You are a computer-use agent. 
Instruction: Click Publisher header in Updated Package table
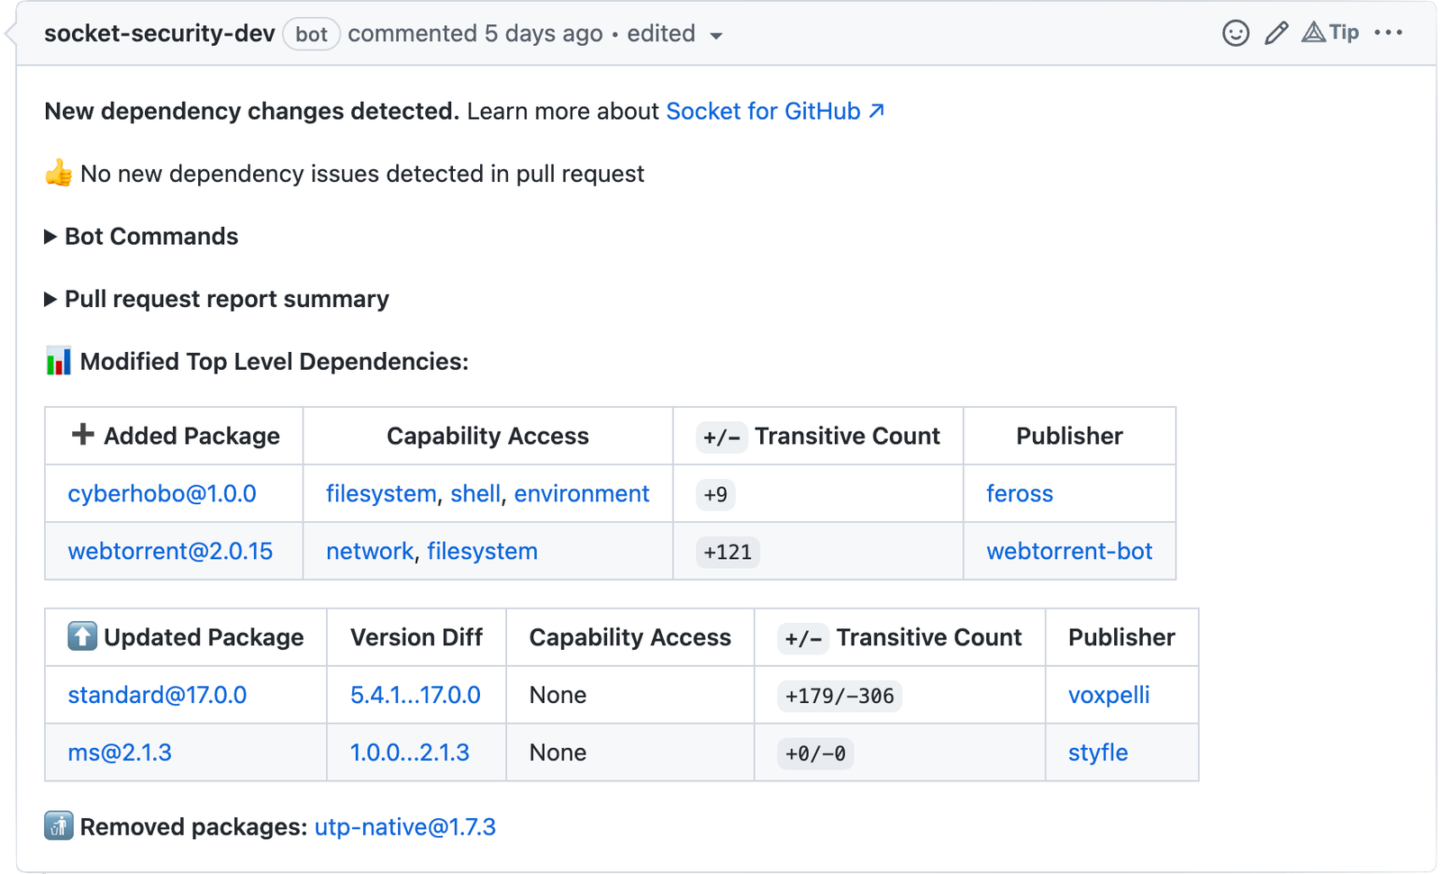(1122, 637)
